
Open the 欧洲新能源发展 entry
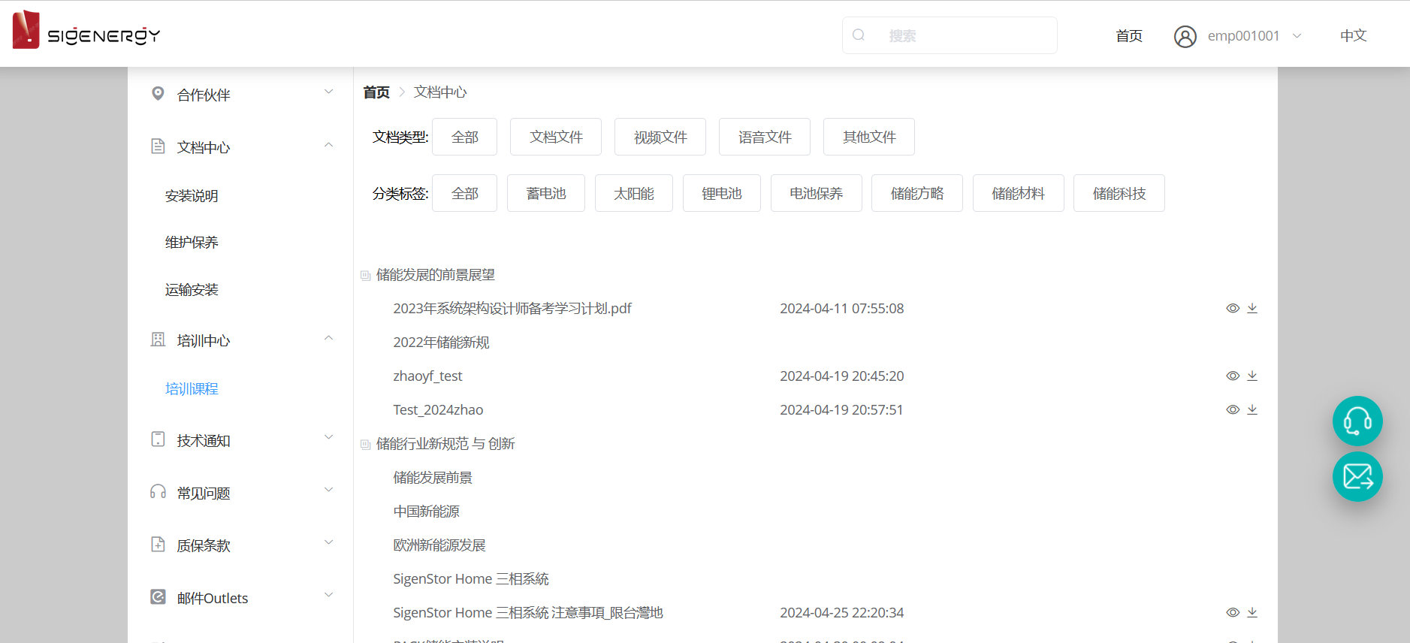439,545
